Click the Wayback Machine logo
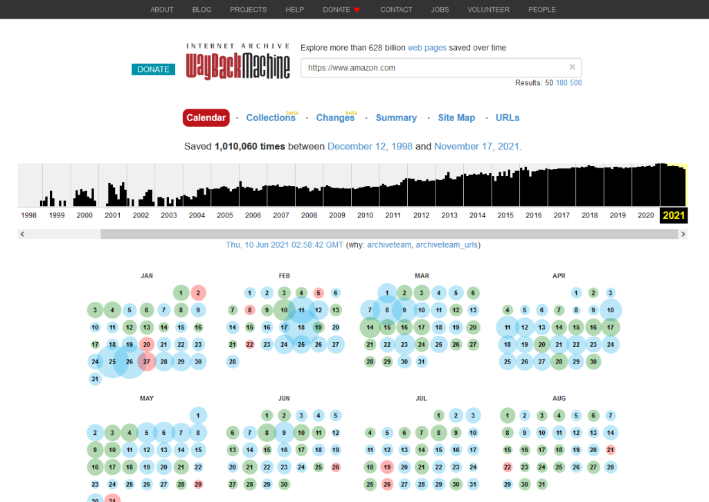The width and height of the screenshot is (709, 502). (x=238, y=62)
